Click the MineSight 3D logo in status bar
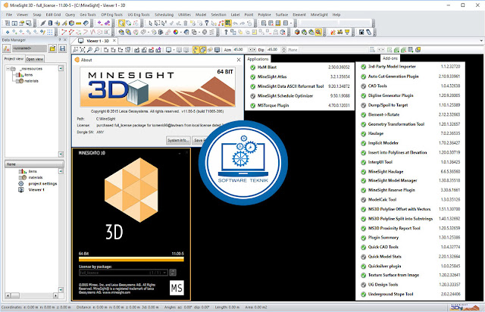Screen dimensions: 485x312 [465, 307]
